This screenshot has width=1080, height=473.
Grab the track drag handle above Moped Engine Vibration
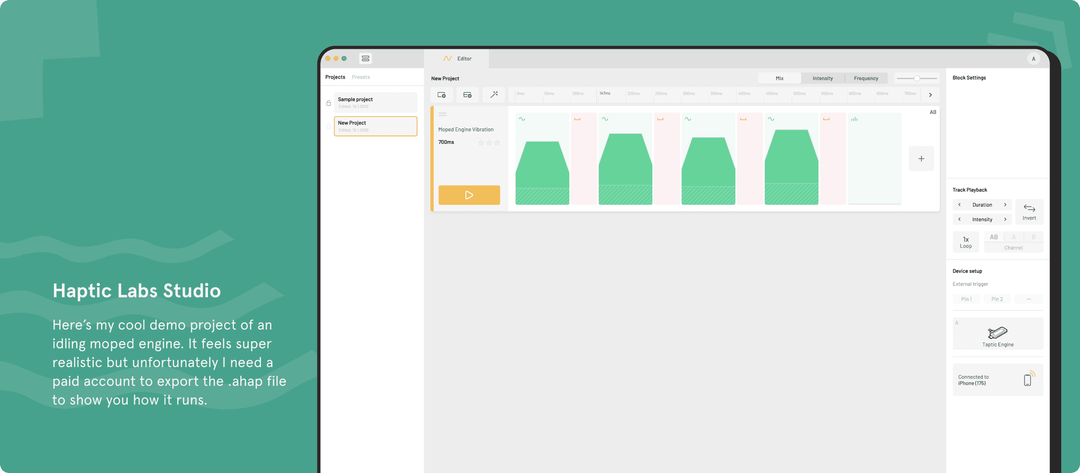click(443, 114)
